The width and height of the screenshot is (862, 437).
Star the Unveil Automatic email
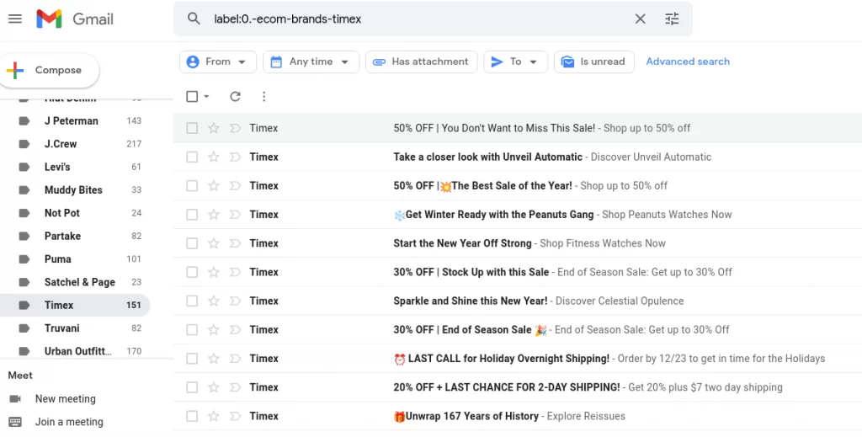pos(213,157)
